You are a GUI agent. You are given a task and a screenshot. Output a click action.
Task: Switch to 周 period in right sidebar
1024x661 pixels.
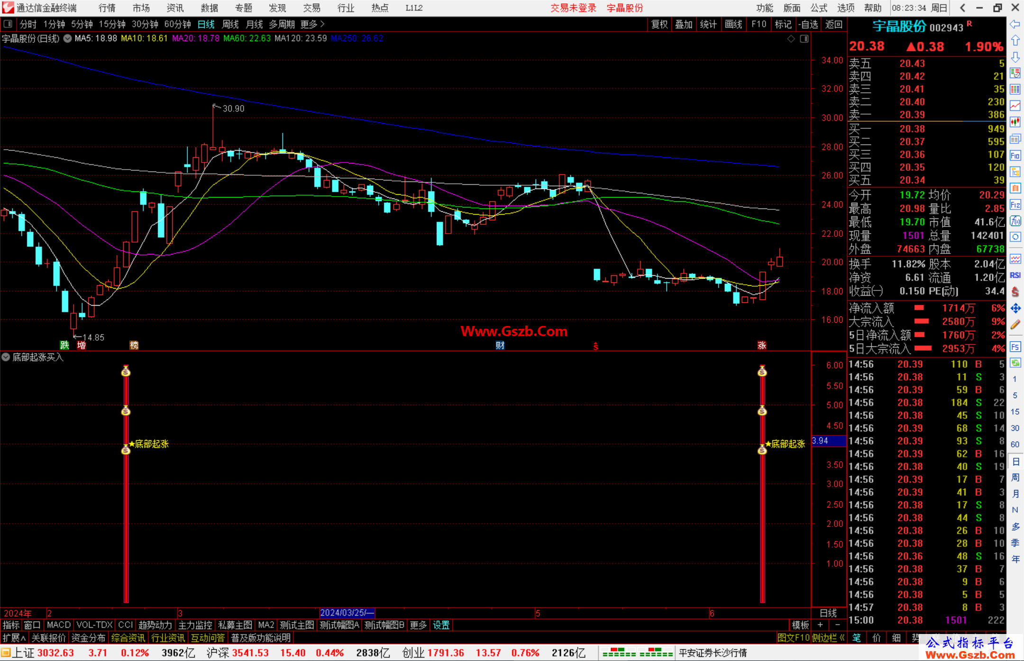[x=1015, y=478]
